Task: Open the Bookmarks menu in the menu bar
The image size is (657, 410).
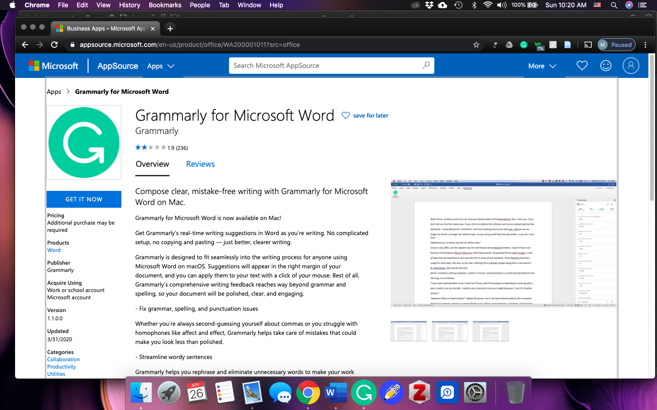Action: (x=165, y=5)
